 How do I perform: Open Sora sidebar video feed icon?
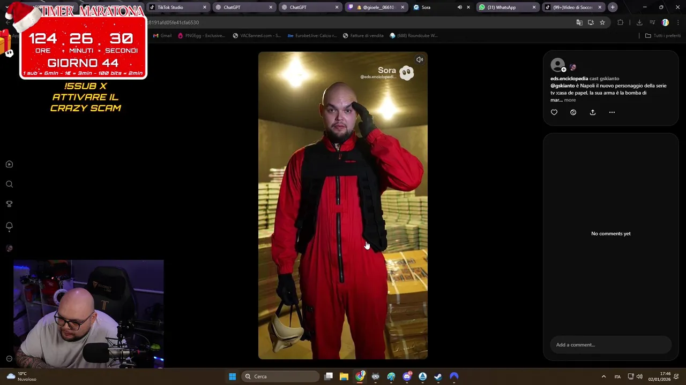pyautogui.click(x=9, y=164)
